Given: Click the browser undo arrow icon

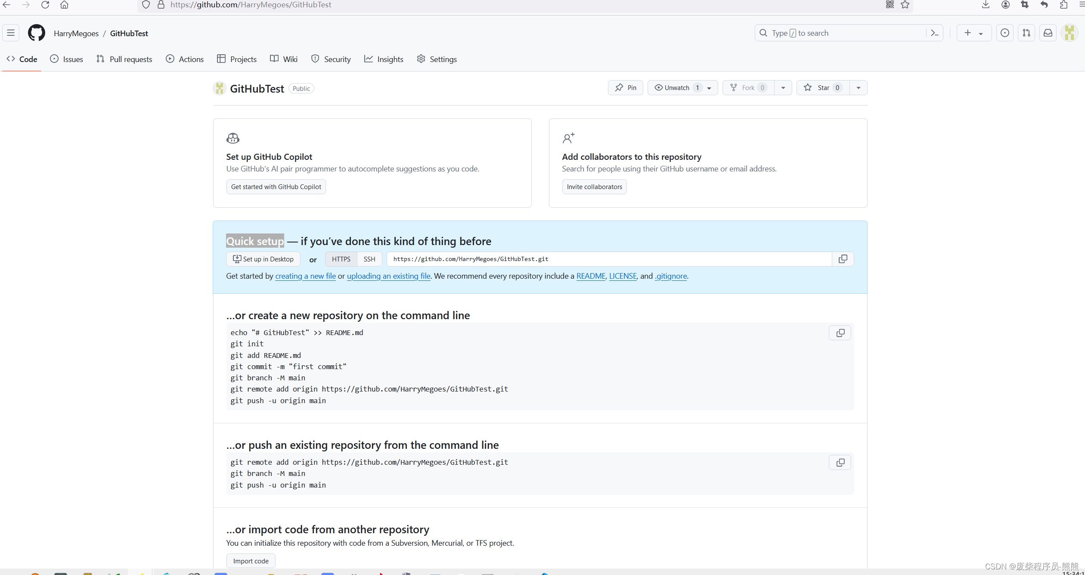Looking at the screenshot, I should [1044, 5].
